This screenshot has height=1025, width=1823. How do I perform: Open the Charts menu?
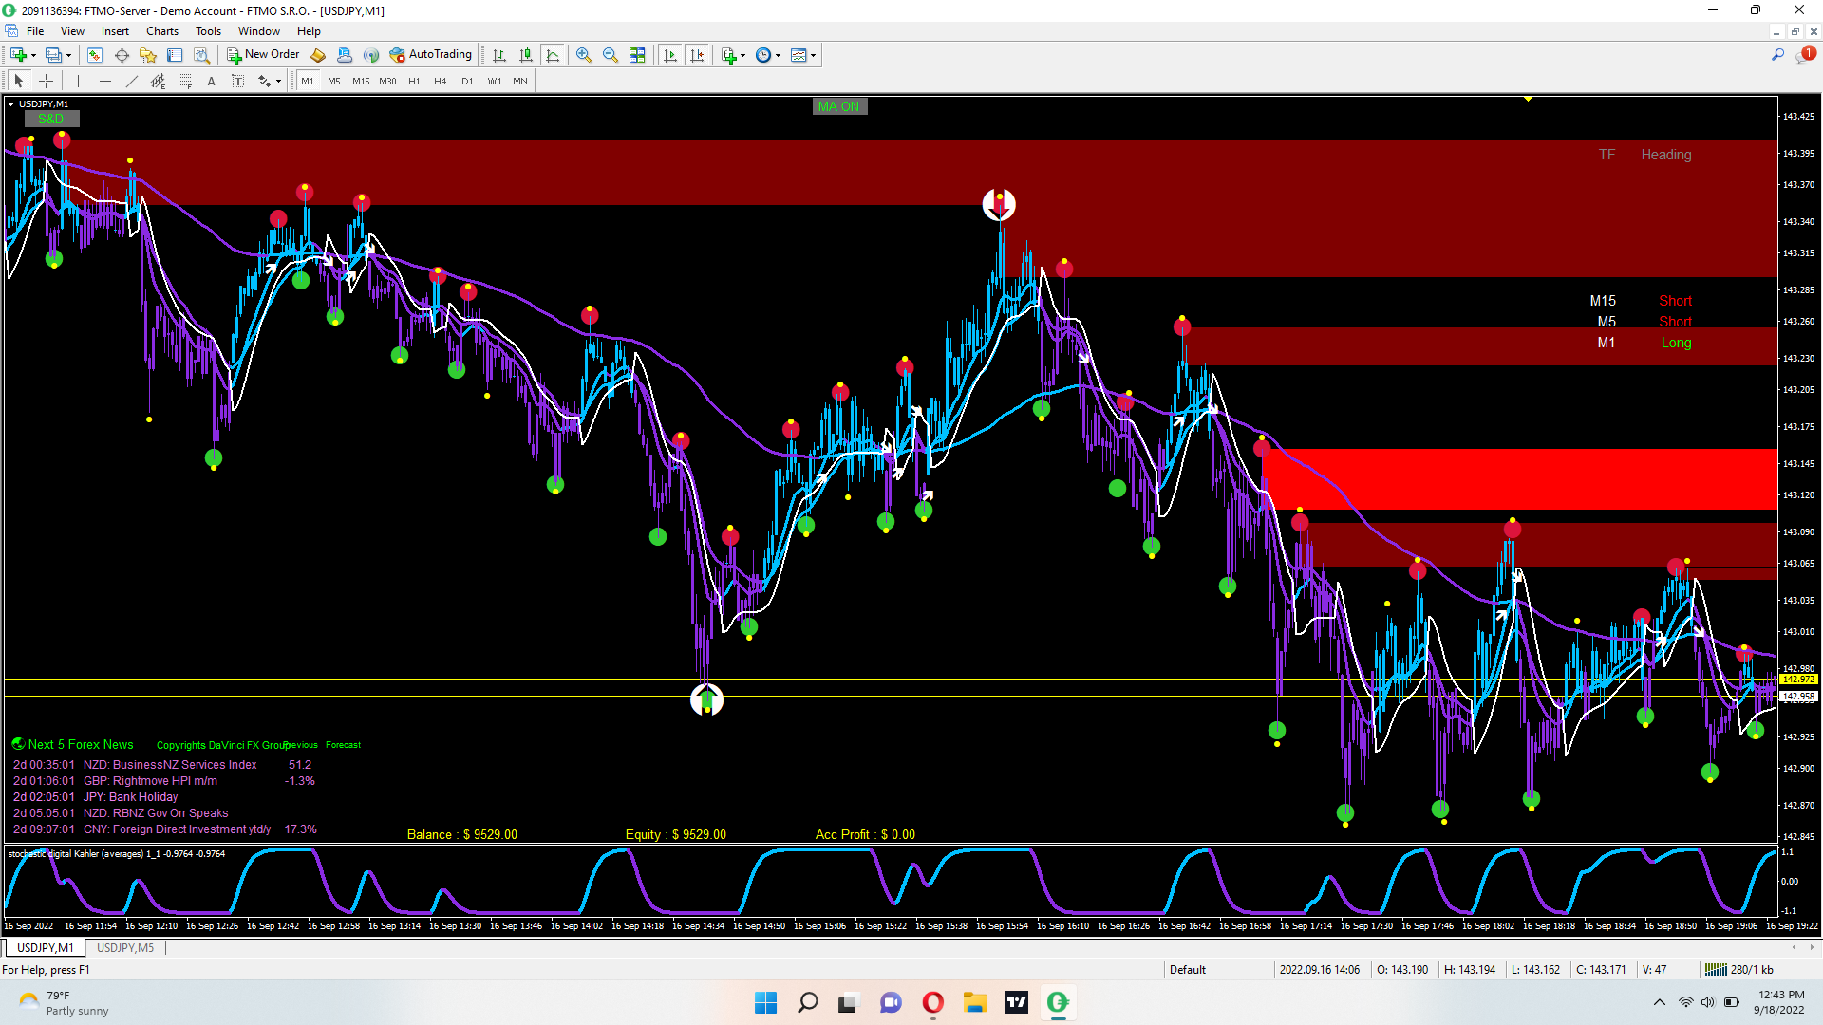161,31
